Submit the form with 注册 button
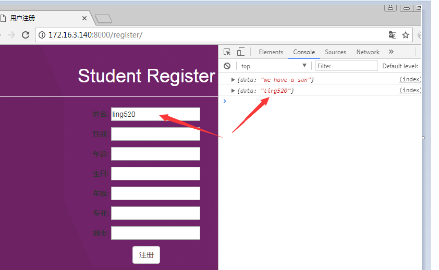Screen dimensions: 439x270 click(x=146, y=255)
